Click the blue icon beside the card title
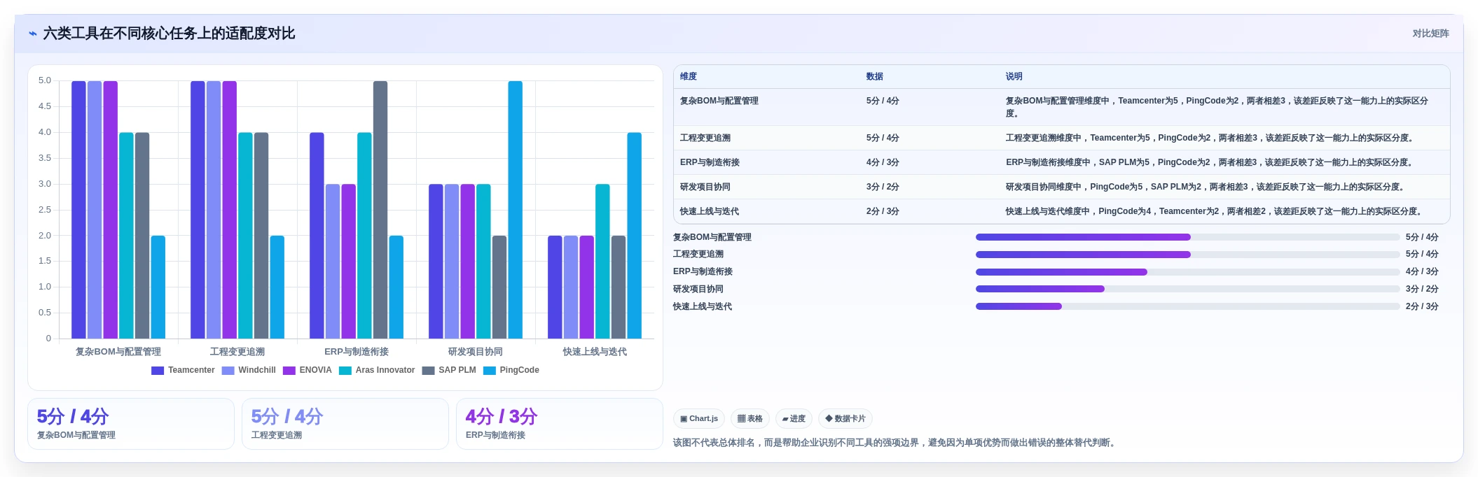Viewport: 1478px width, 477px height. point(32,34)
